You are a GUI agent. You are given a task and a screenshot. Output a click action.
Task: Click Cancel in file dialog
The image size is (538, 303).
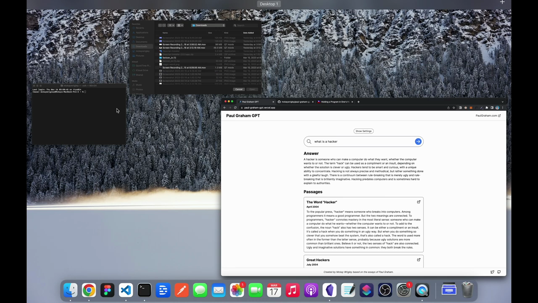(x=239, y=89)
